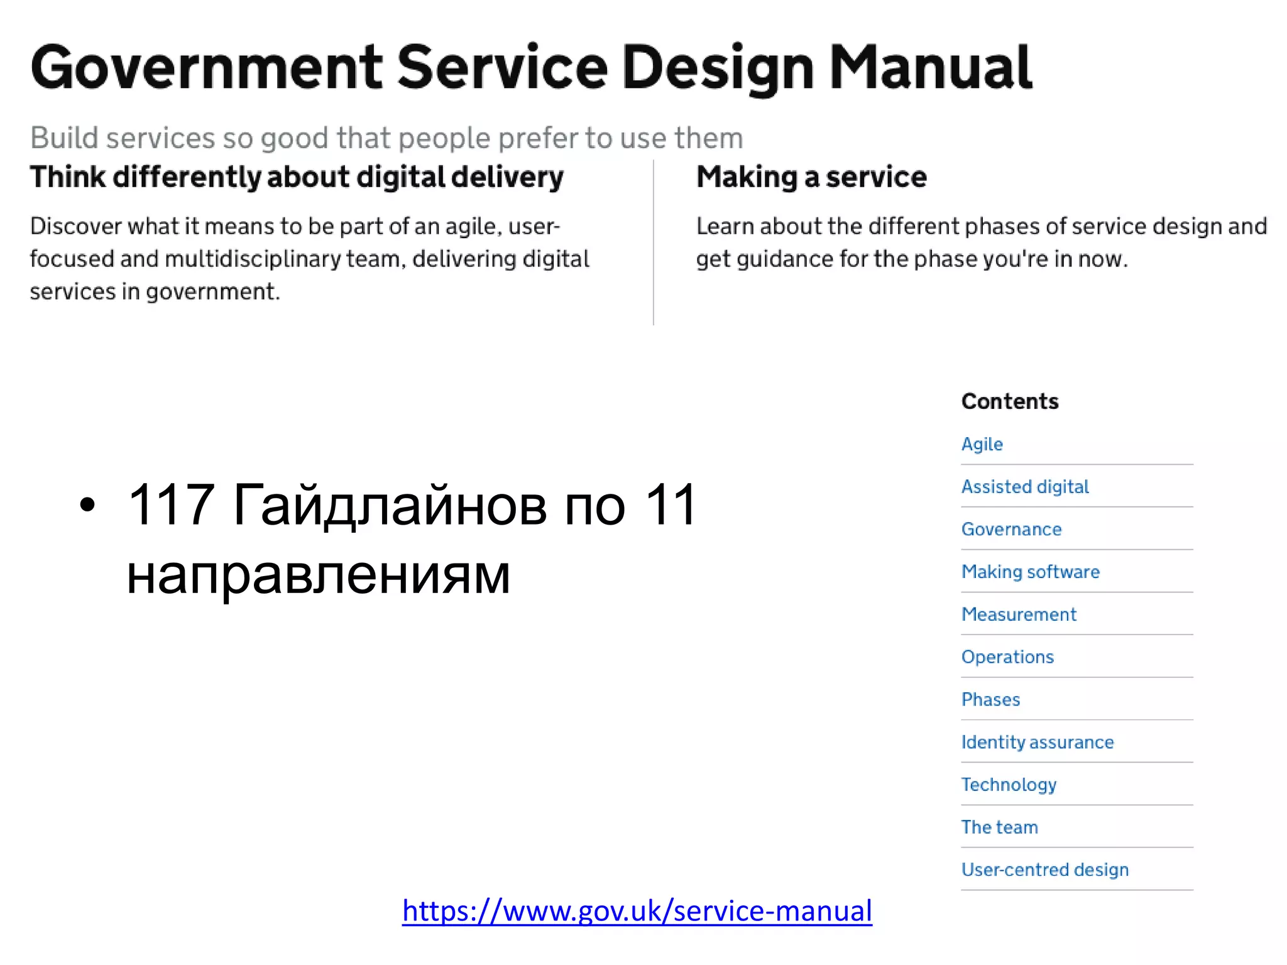
Task: Open the Operations section link
Action: click(x=1007, y=657)
